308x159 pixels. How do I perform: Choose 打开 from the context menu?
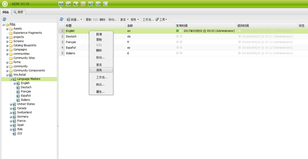(101, 34)
